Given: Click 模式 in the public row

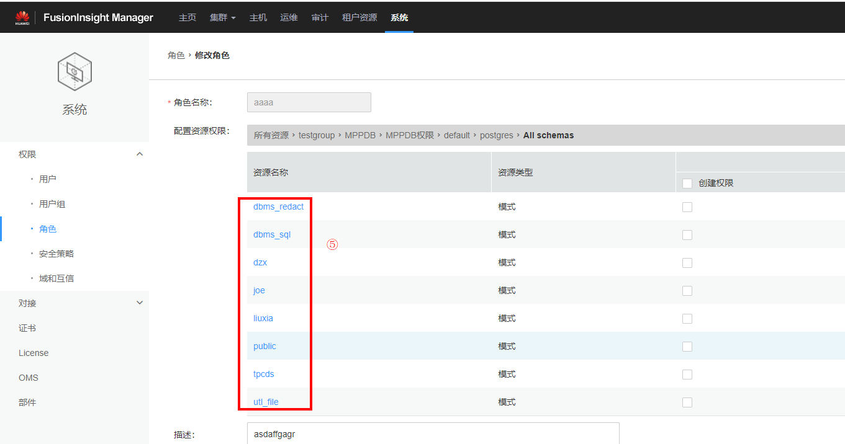Looking at the screenshot, I should coord(507,346).
